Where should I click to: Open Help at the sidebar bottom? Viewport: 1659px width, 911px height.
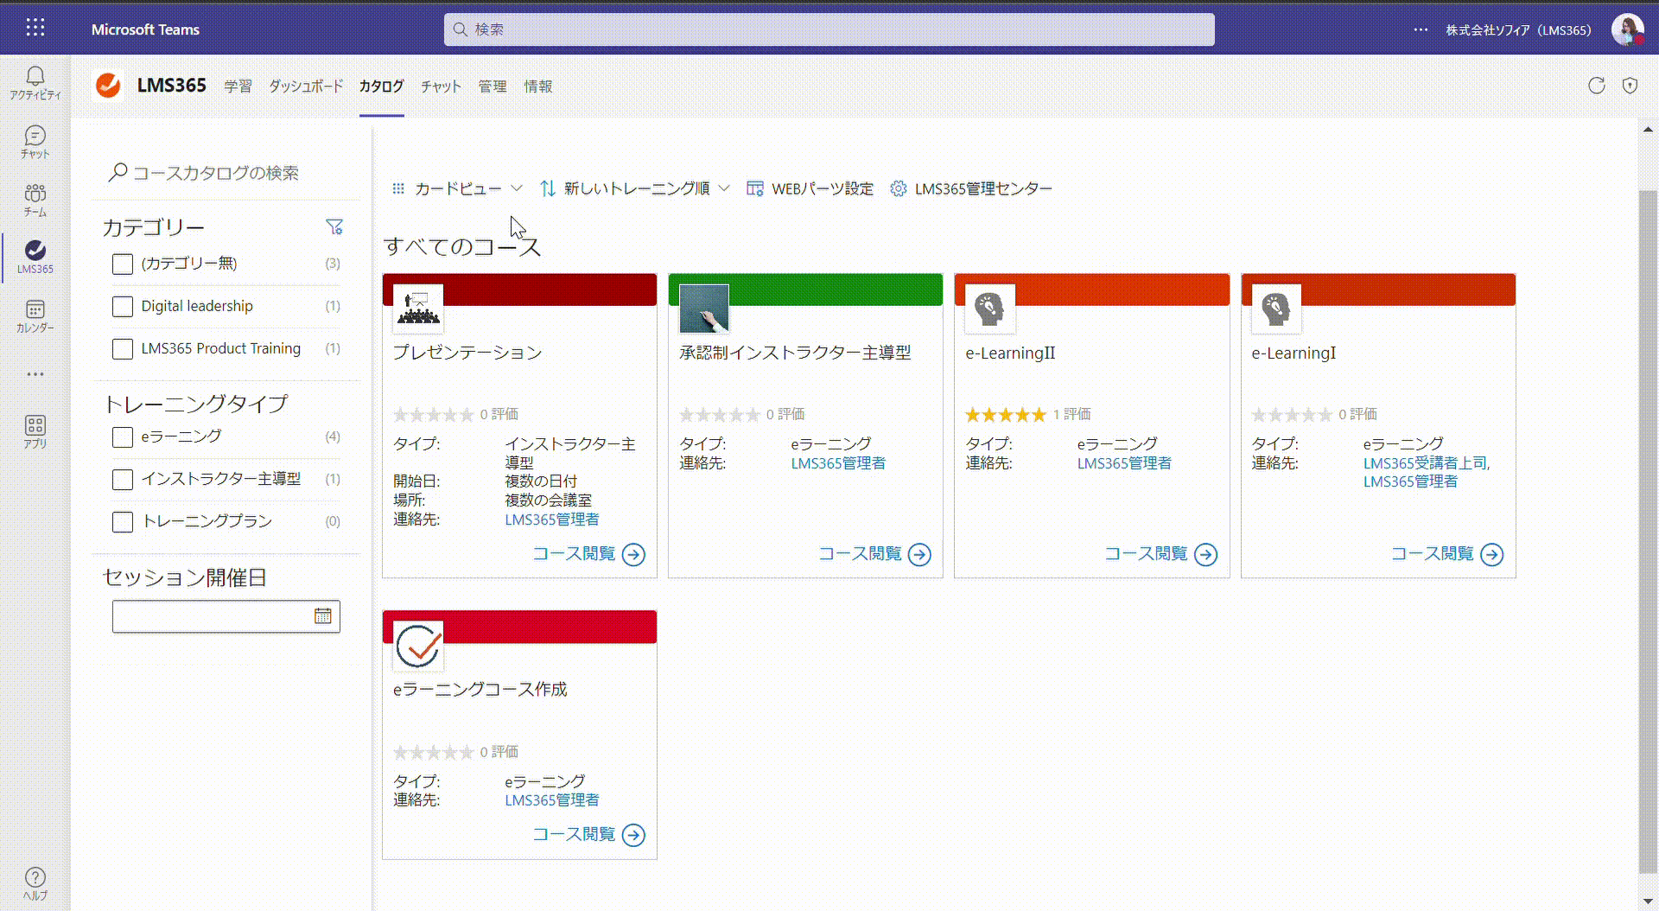(x=35, y=883)
